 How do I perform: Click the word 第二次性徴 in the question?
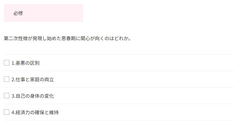[x=16, y=38]
